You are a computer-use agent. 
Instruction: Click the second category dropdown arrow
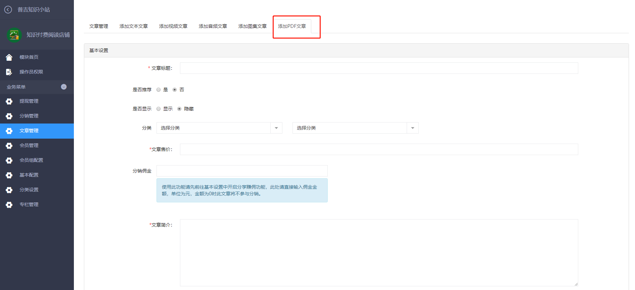click(x=413, y=128)
